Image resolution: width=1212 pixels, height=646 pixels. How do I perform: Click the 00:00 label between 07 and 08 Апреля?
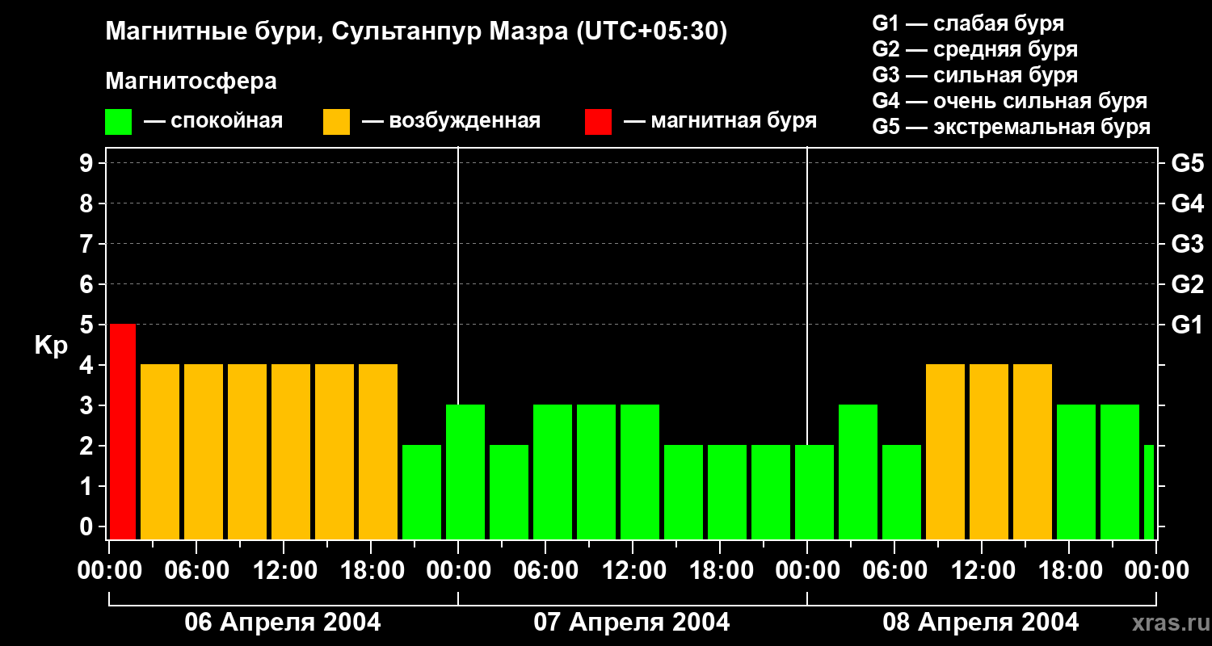pyautogui.click(x=807, y=571)
